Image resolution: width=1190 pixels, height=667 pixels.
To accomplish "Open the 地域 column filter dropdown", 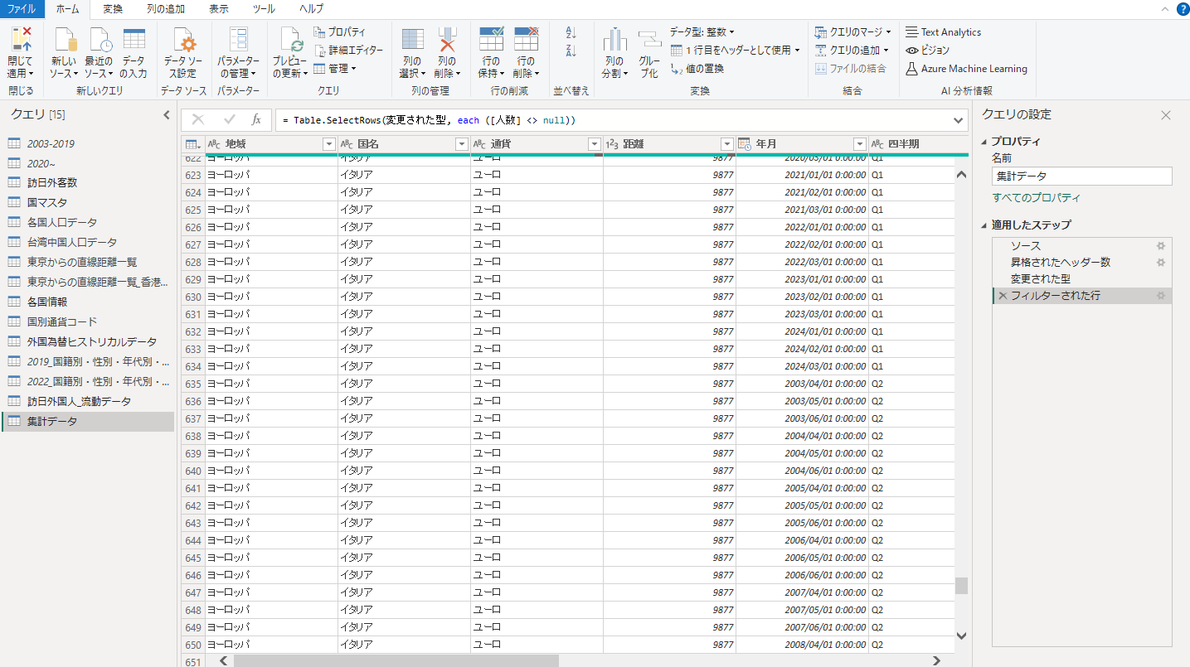I will click(329, 144).
